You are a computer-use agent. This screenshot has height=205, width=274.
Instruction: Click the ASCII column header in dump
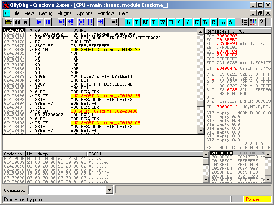click(x=98, y=154)
